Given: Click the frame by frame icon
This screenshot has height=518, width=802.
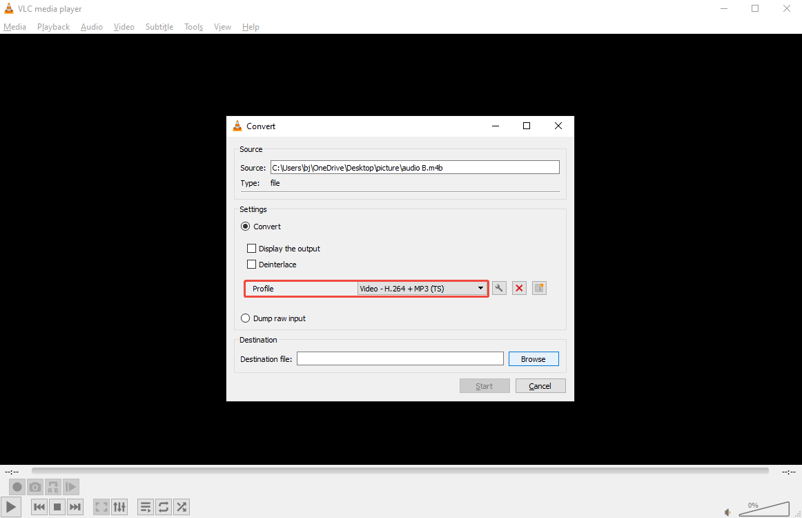Looking at the screenshot, I should (71, 487).
